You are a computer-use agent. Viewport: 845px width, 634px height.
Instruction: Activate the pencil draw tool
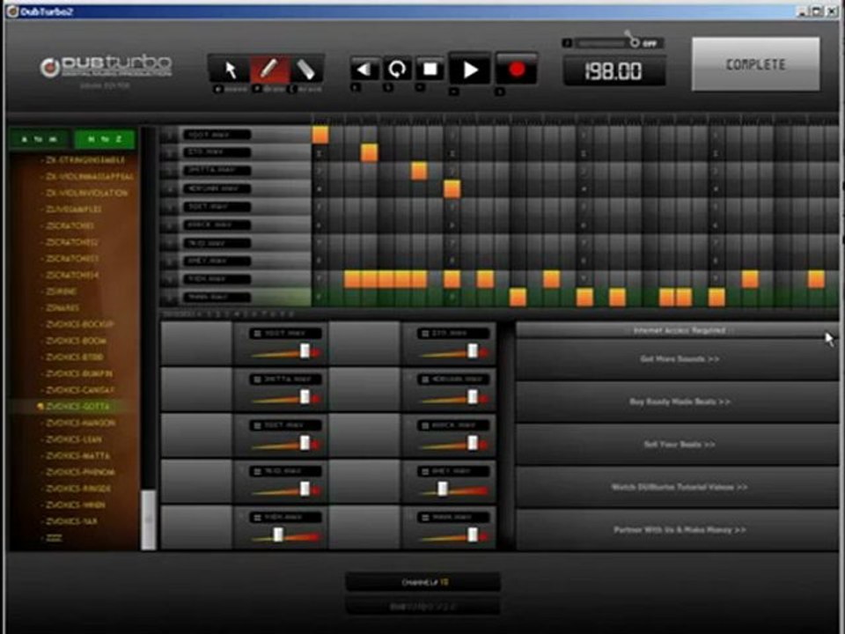point(269,70)
